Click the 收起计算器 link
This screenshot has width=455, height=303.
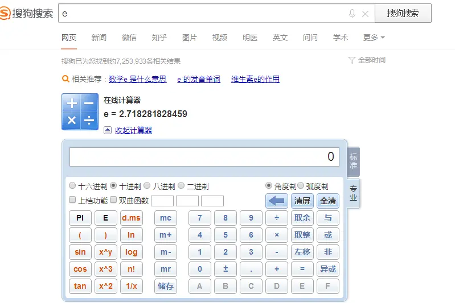click(133, 130)
